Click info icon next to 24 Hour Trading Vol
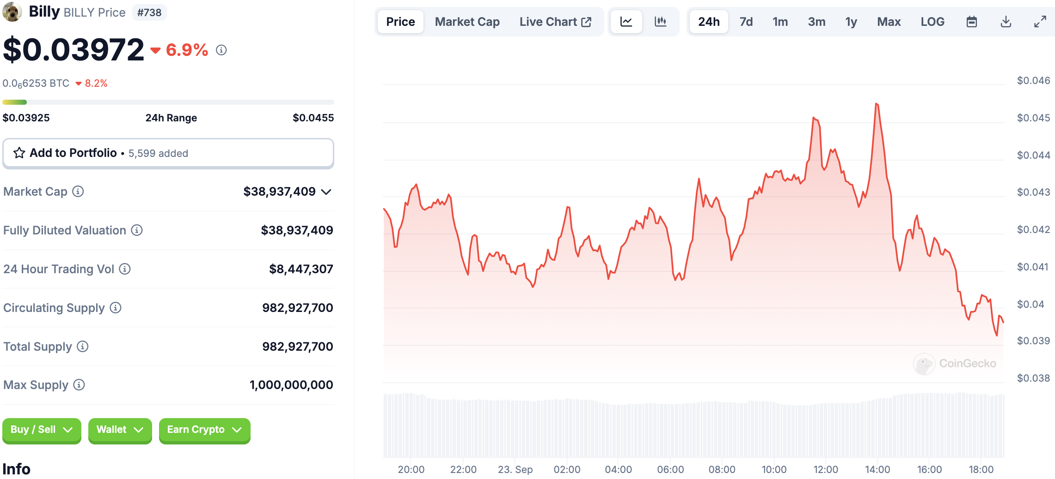1055x479 pixels. pyautogui.click(x=125, y=269)
